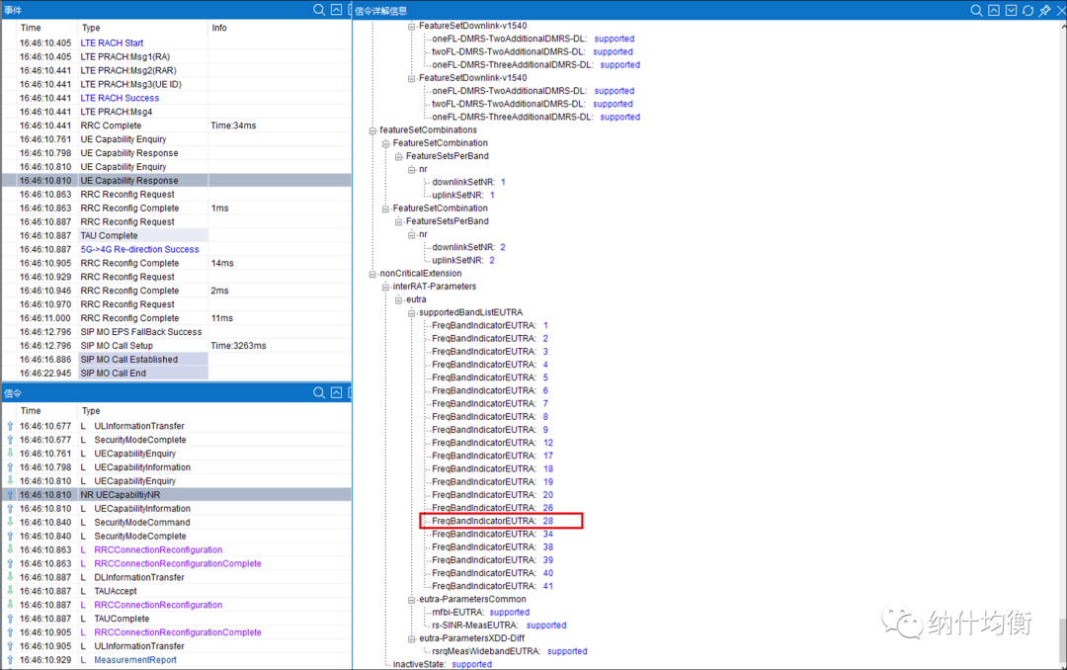Select the MeasurementReport message
1067x670 pixels.
click(134, 660)
